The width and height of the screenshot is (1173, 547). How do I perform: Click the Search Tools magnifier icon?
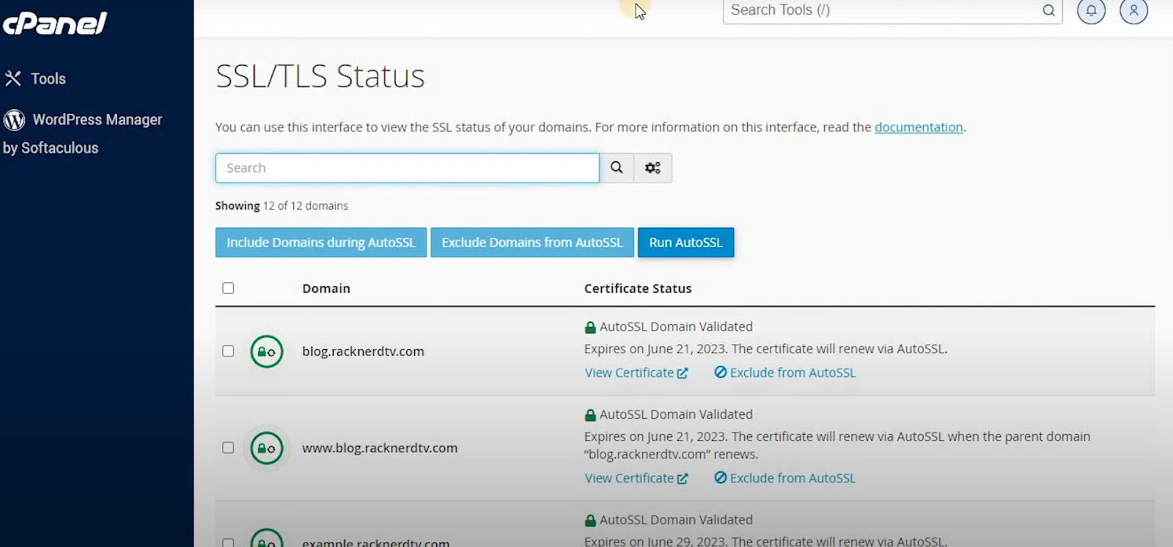click(x=1048, y=10)
